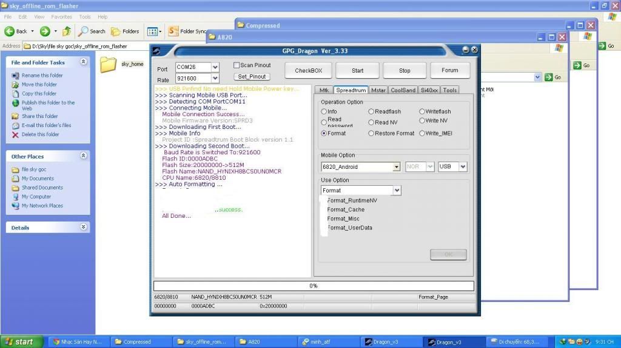Open the Windows start button

21,342
